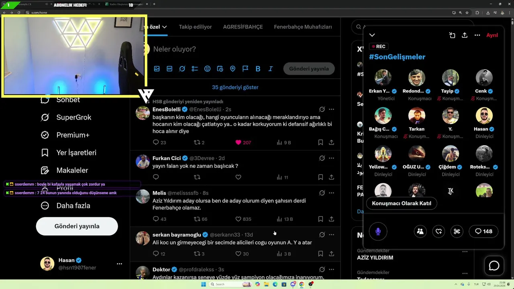Share Melis's post

pos(332,219)
